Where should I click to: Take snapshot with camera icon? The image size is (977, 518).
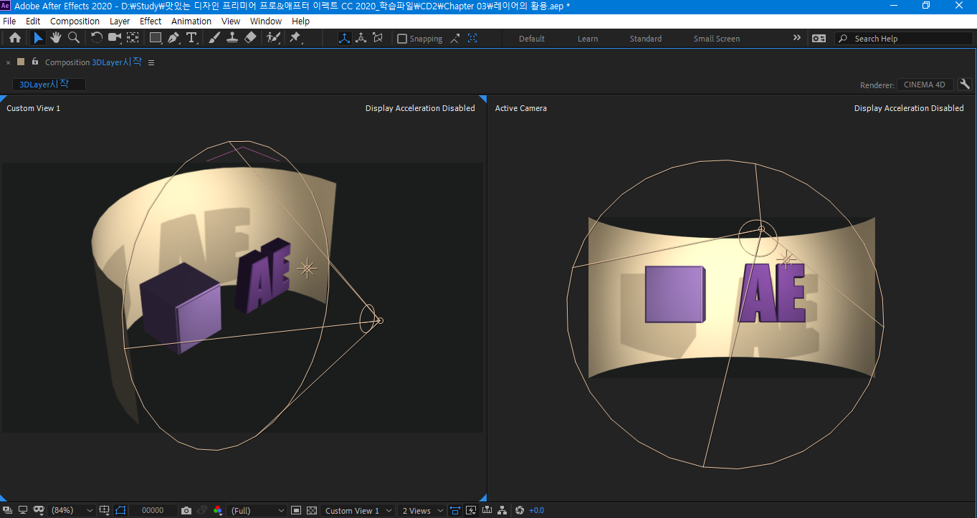186,510
